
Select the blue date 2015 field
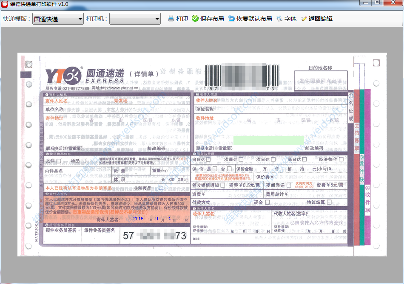pyautogui.click(x=139, y=219)
